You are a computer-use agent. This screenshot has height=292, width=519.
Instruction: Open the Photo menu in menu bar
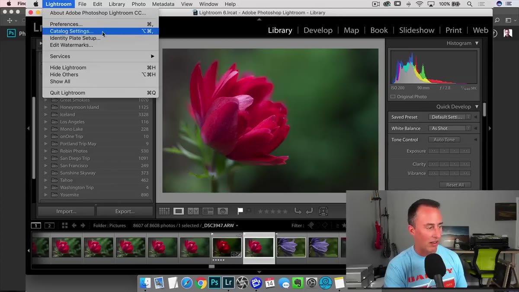[x=138, y=4]
